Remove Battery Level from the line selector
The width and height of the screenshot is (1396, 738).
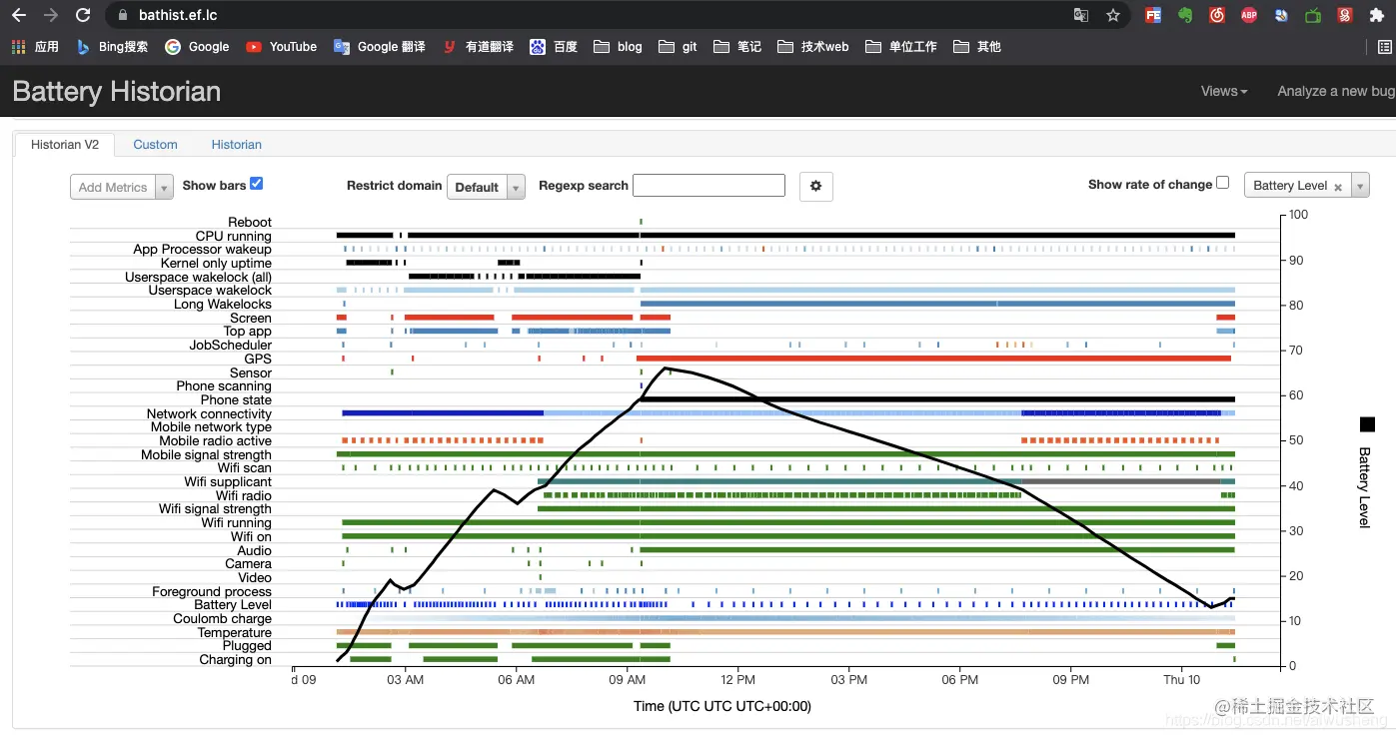(1338, 187)
